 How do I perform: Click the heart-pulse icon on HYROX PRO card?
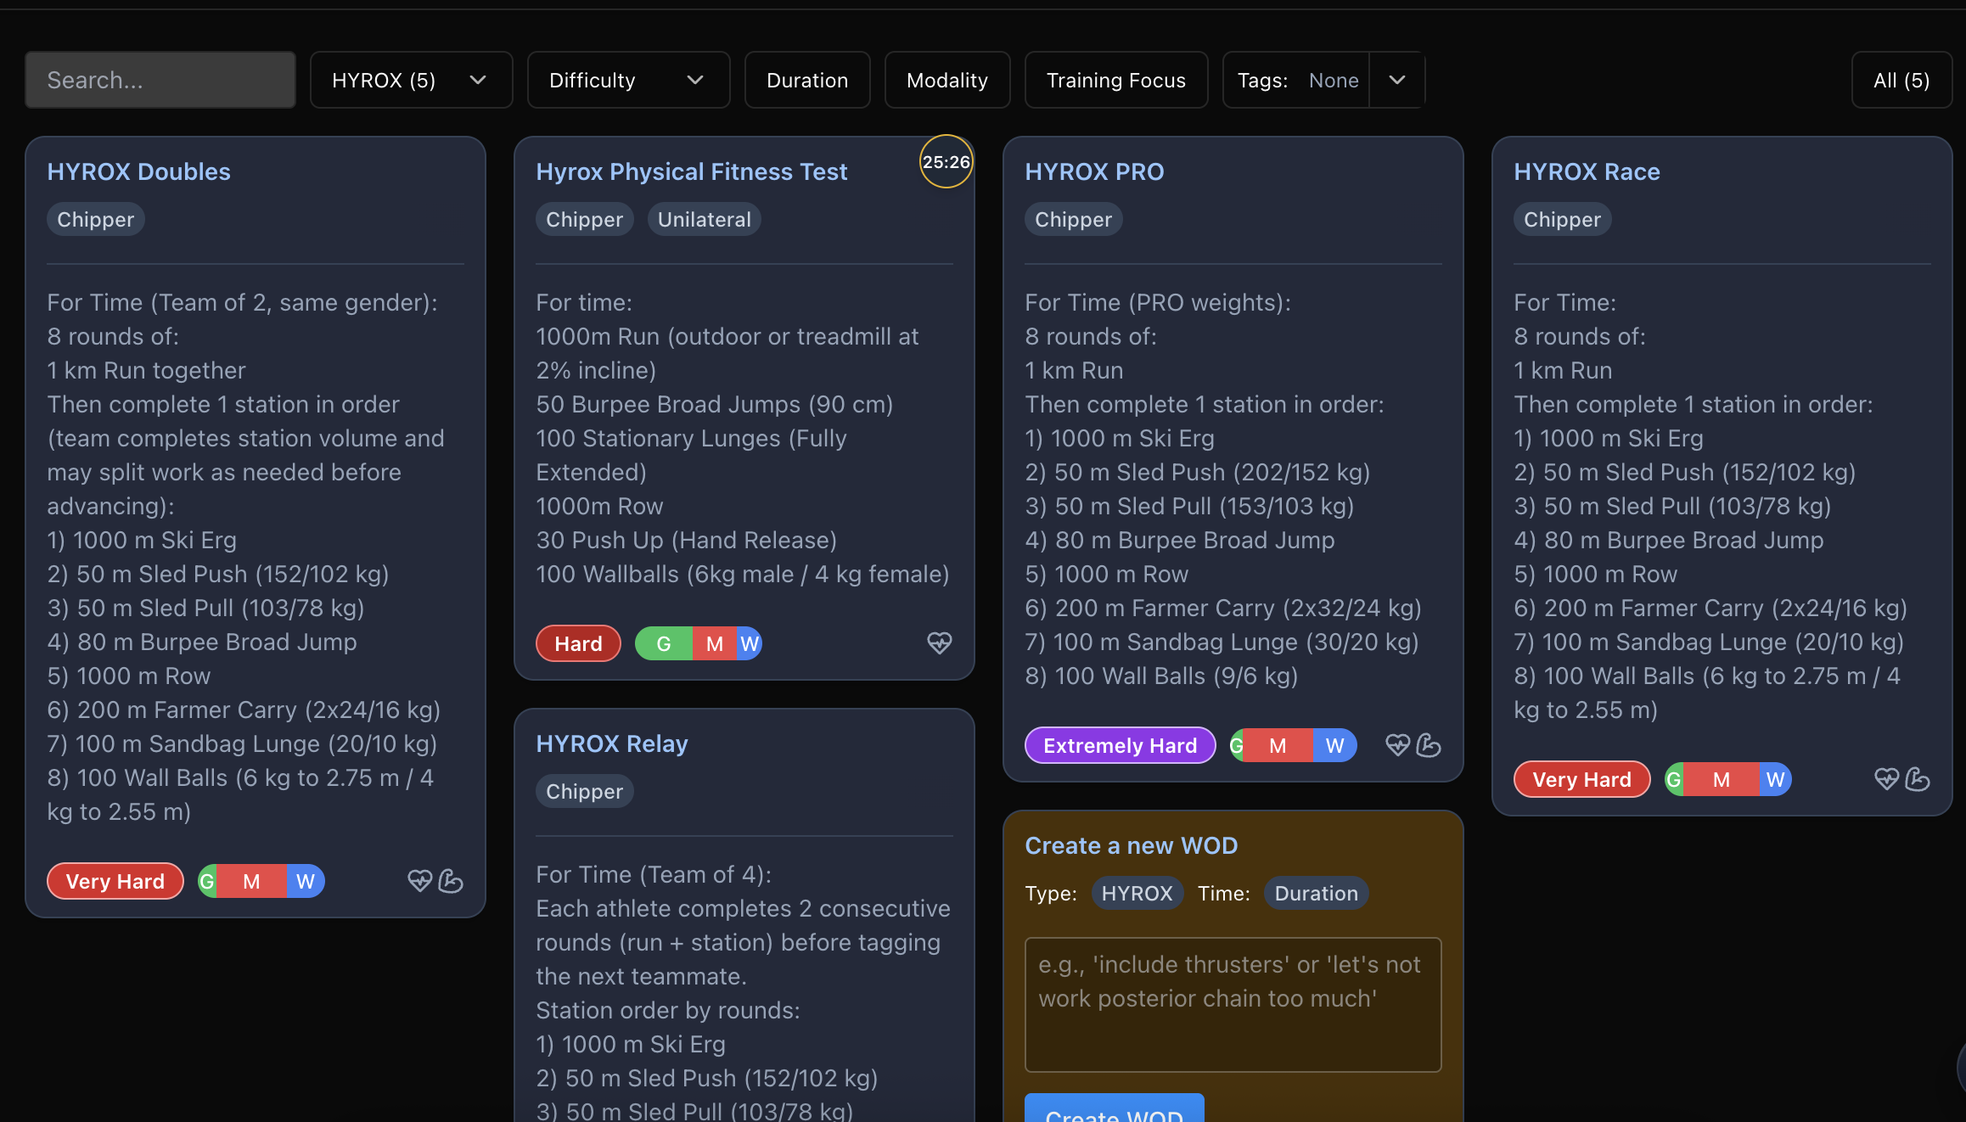[x=1397, y=745]
